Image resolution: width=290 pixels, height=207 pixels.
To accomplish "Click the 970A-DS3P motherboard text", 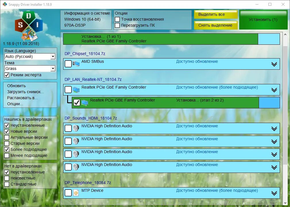I will point(75,25).
